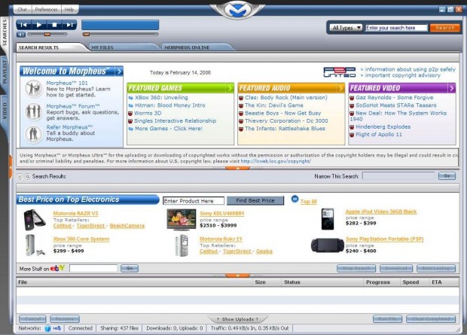Click the P2P United logo
This screenshot has width=467, height=335.
coord(340,72)
